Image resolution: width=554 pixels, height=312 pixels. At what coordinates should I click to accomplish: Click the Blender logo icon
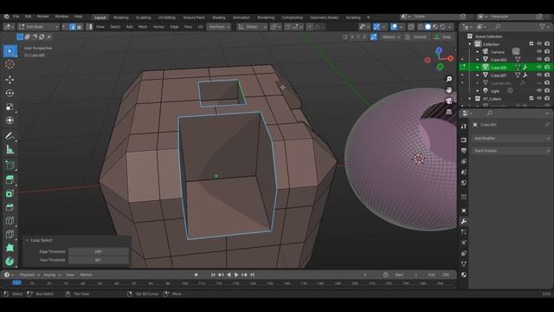6,16
